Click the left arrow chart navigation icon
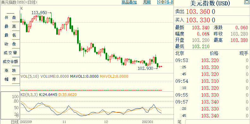Viewport: 250px width, 124px height. tap(160, 2)
